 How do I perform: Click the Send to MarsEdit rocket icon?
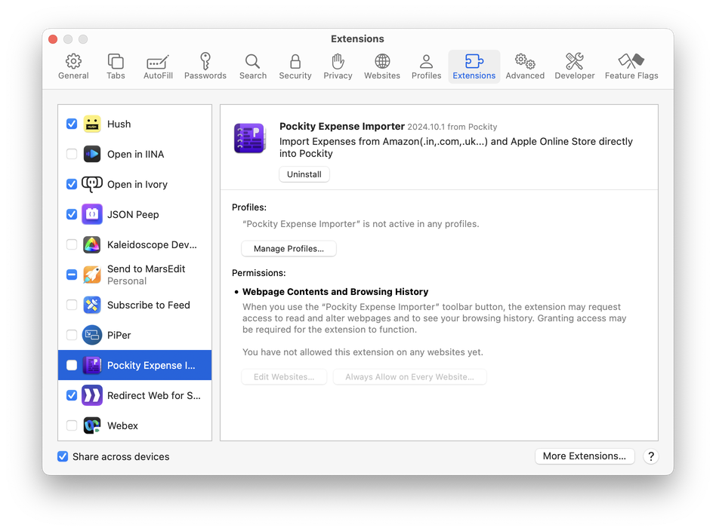(92, 275)
